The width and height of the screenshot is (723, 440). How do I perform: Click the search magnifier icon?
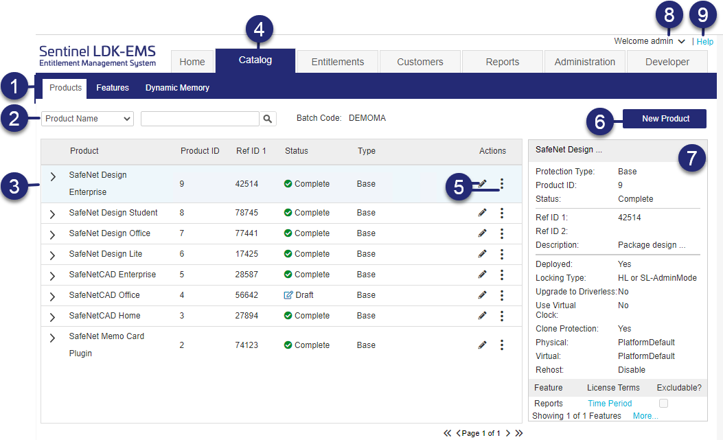point(268,119)
